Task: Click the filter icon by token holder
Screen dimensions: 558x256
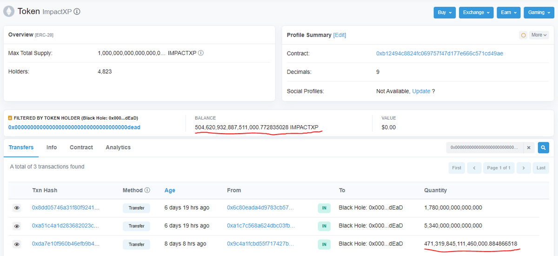Action: point(10,118)
